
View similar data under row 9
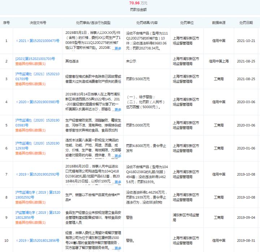[x=30, y=222]
